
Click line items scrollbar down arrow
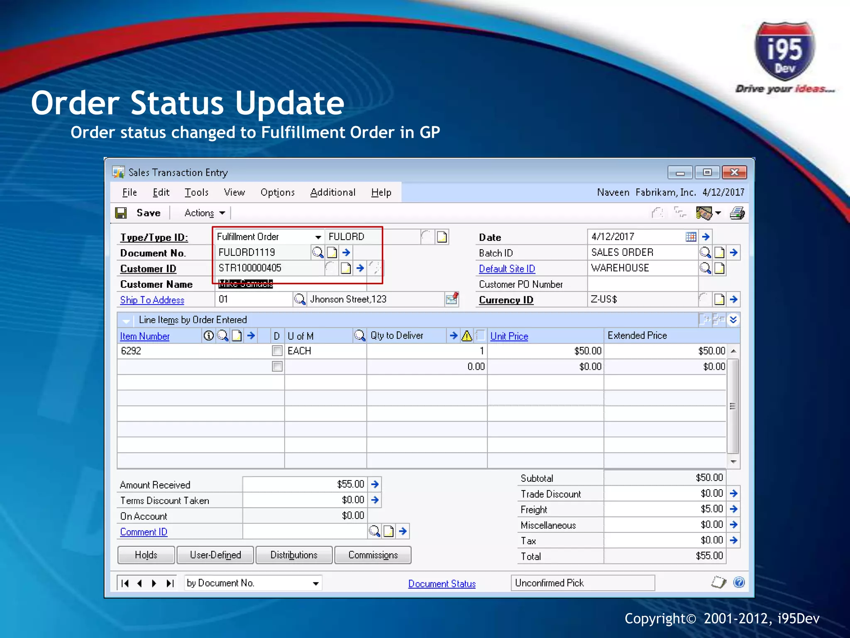point(733,461)
